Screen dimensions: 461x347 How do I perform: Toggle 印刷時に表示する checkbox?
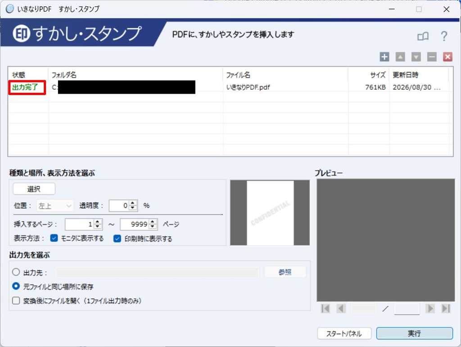(x=118, y=238)
